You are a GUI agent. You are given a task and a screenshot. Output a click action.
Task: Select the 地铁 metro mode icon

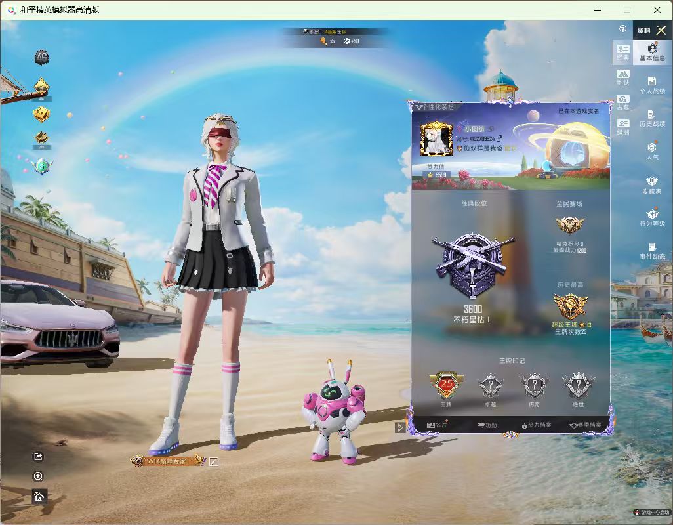pos(622,77)
